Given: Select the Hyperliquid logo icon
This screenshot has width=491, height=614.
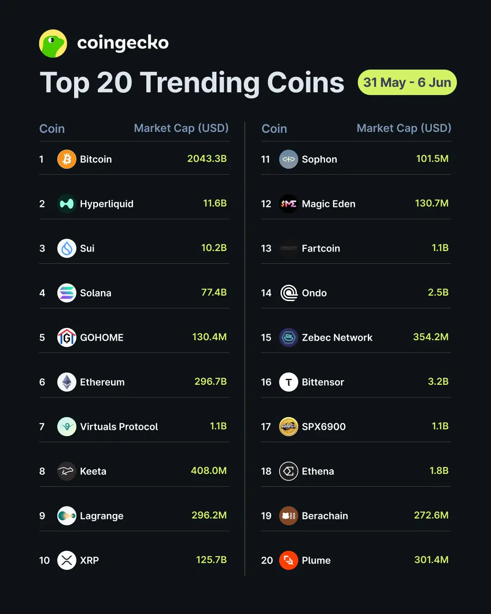Looking at the screenshot, I should pyautogui.click(x=67, y=204).
